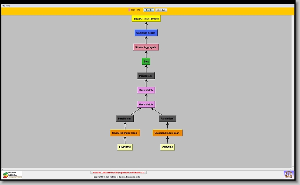Select the blue Compute Scalar node

146,33
